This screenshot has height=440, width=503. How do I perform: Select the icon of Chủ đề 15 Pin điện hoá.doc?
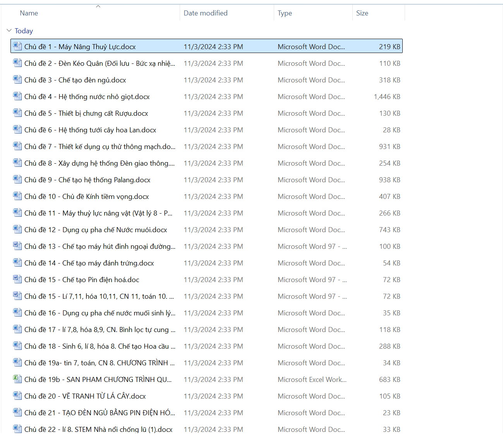17,279
